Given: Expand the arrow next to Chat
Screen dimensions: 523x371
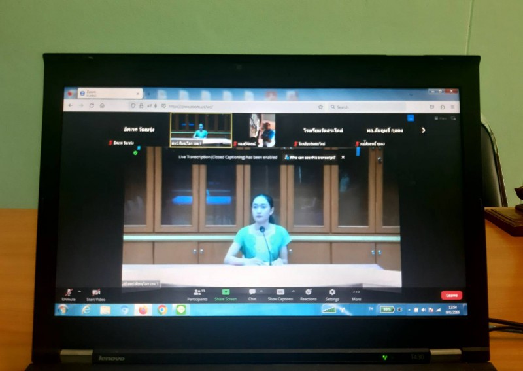Looking at the screenshot, I should [261, 292].
